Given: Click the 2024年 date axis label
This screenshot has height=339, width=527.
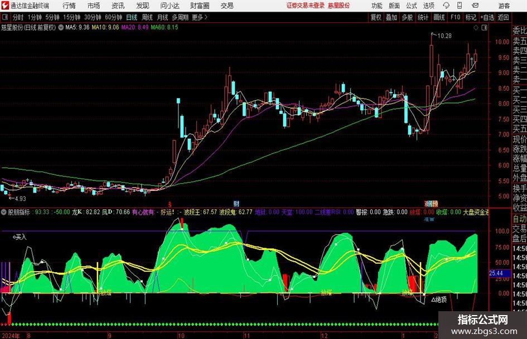Looking at the screenshot, I should [x=11, y=336].
